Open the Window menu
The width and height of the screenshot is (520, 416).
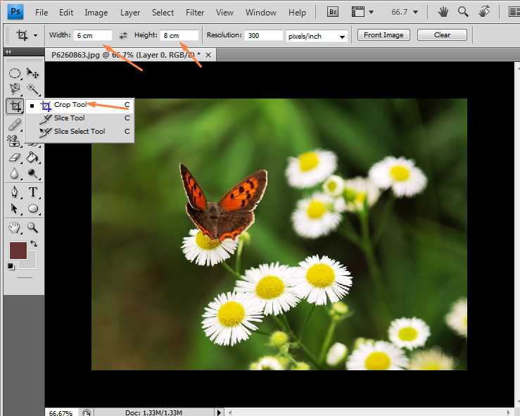click(x=260, y=13)
